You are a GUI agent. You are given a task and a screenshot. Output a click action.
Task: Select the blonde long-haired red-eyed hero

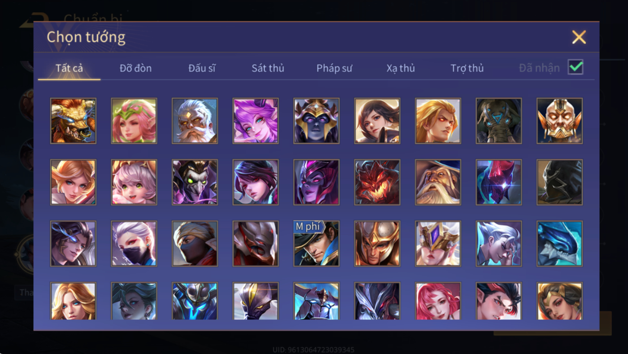[438, 121]
